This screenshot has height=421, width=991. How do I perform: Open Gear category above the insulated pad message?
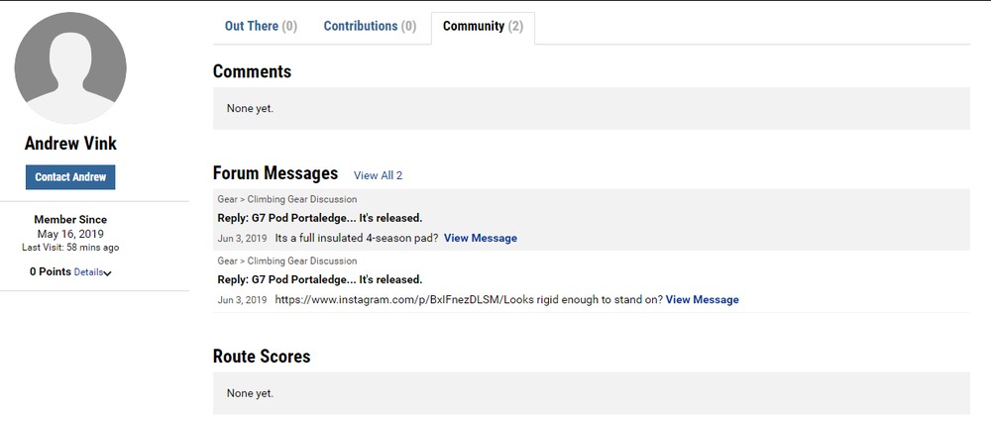pyautogui.click(x=227, y=199)
